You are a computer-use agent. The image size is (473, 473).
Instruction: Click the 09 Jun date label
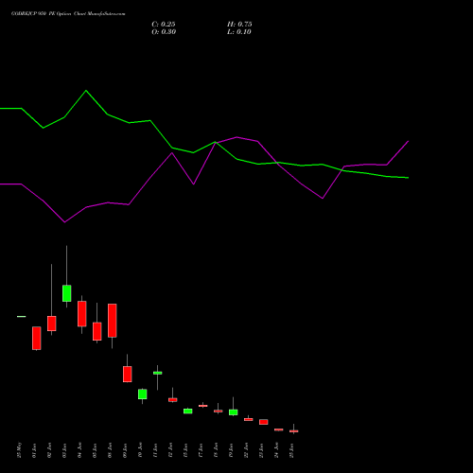coord(125,450)
